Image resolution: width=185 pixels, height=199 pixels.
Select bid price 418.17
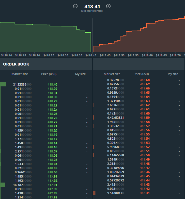coord(52,139)
